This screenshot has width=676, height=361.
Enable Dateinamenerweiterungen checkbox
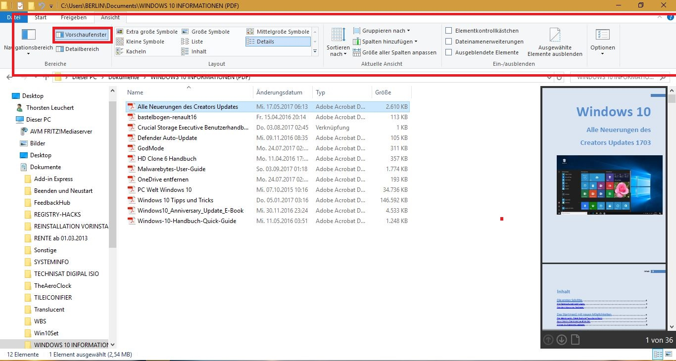pyautogui.click(x=449, y=42)
